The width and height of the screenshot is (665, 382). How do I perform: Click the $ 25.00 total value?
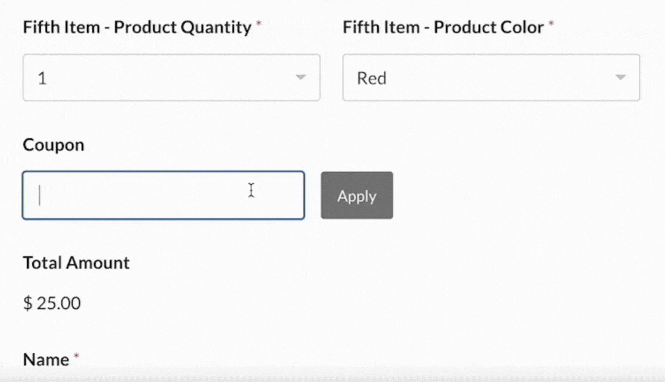pyautogui.click(x=52, y=303)
